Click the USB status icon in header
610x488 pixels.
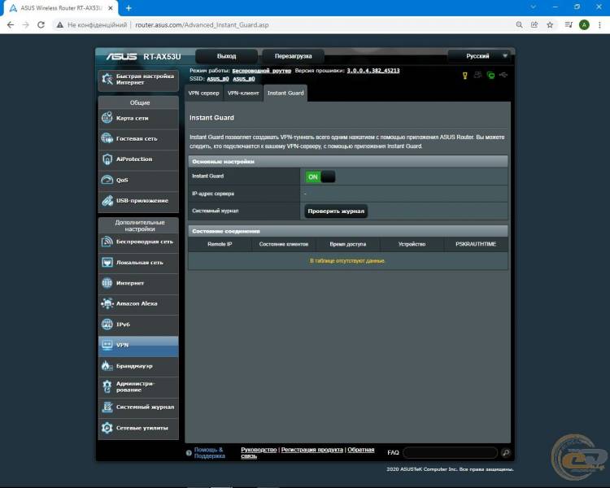pos(503,75)
